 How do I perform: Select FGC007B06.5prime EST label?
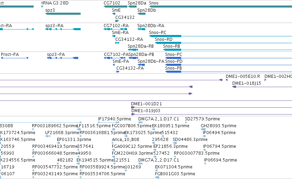(x=132, y=126)
